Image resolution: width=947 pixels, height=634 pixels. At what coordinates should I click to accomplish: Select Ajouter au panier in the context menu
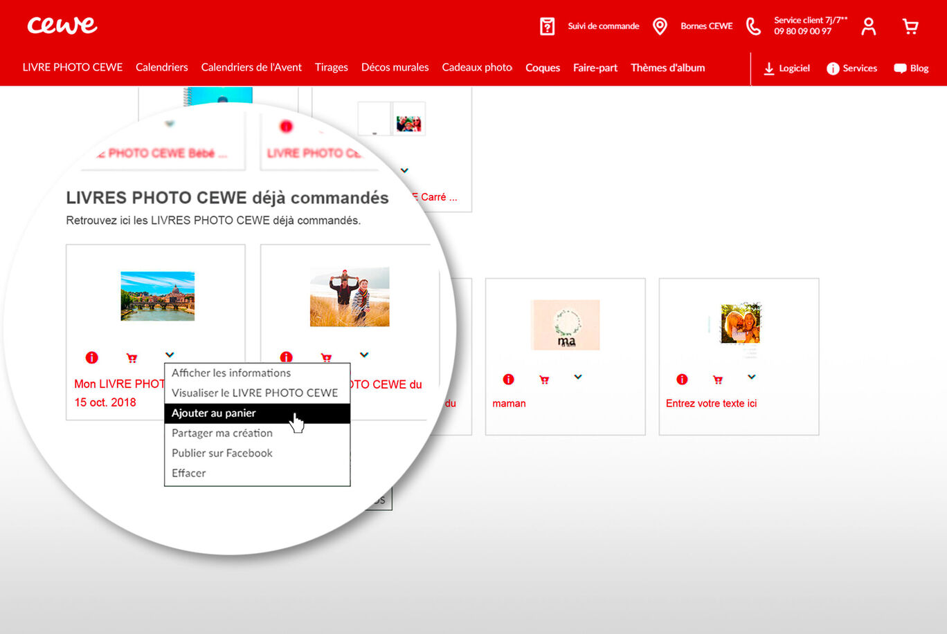[x=213, y=413]
